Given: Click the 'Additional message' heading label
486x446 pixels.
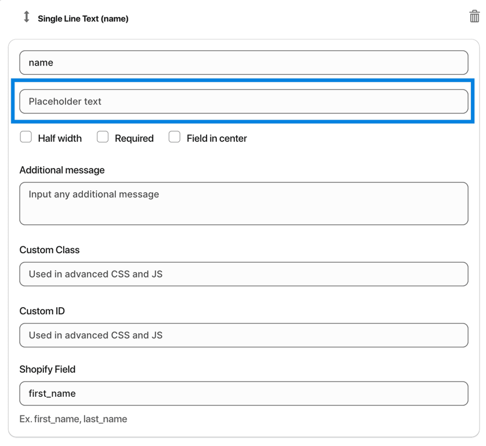Looking at the screenshot, I should [x=62, y=170].
